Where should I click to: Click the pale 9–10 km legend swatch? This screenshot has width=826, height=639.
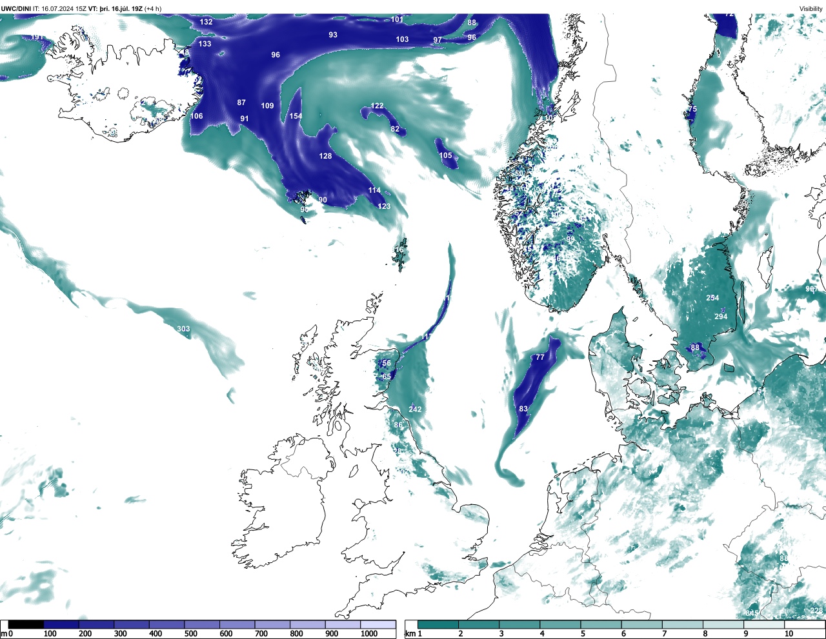765,624
